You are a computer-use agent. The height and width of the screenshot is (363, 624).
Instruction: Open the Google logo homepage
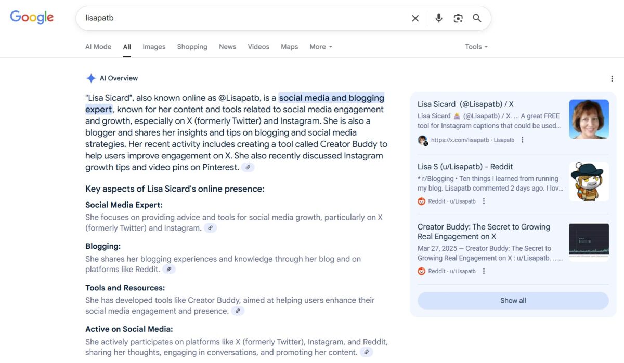click(x=32, y=17)
